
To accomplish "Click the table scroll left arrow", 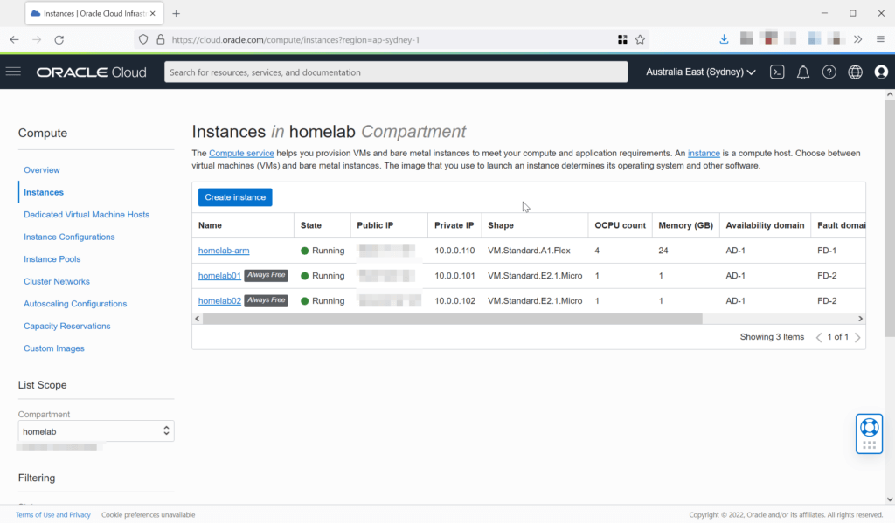I will 198,318.
